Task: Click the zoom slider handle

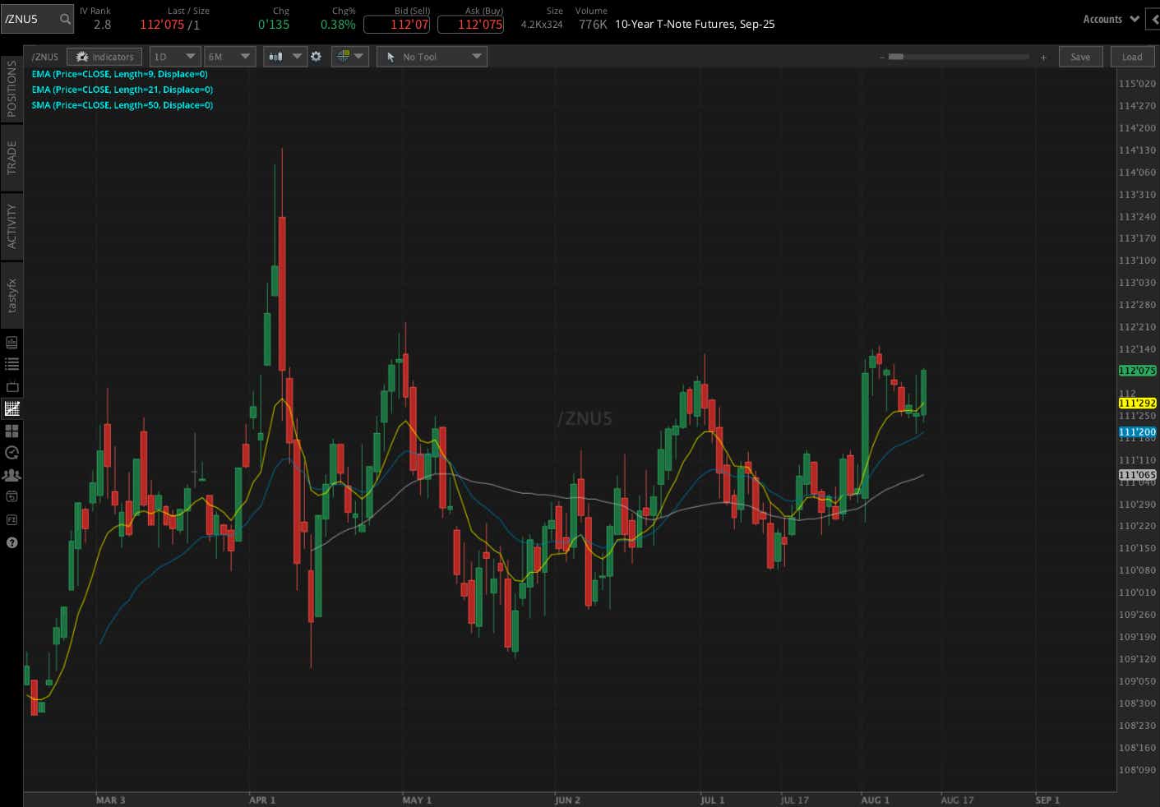Action: 896,57
